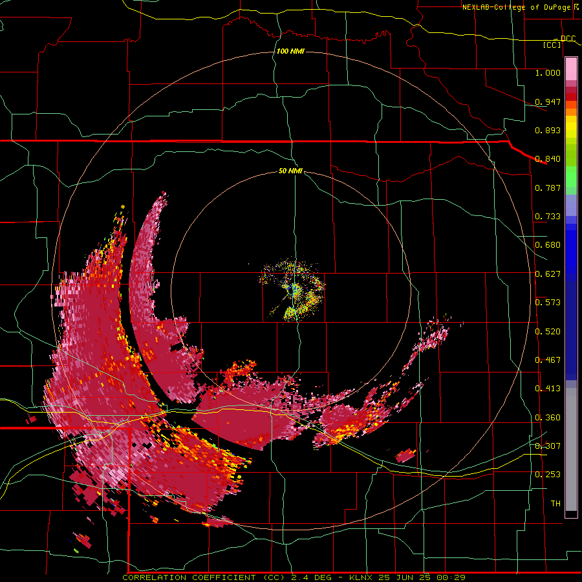Pick the dark navy segment of color bar
The image size is (582, 582).
click(x=571, y=330)
